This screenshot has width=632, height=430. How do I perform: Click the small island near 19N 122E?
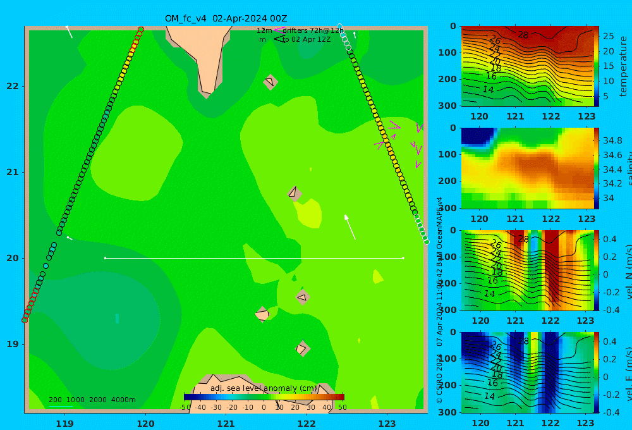[302, 348]
